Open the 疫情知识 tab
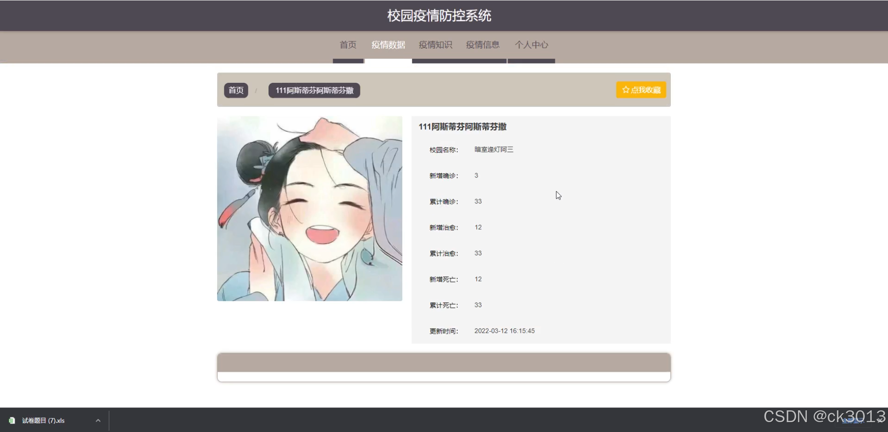 coord(435,45)
